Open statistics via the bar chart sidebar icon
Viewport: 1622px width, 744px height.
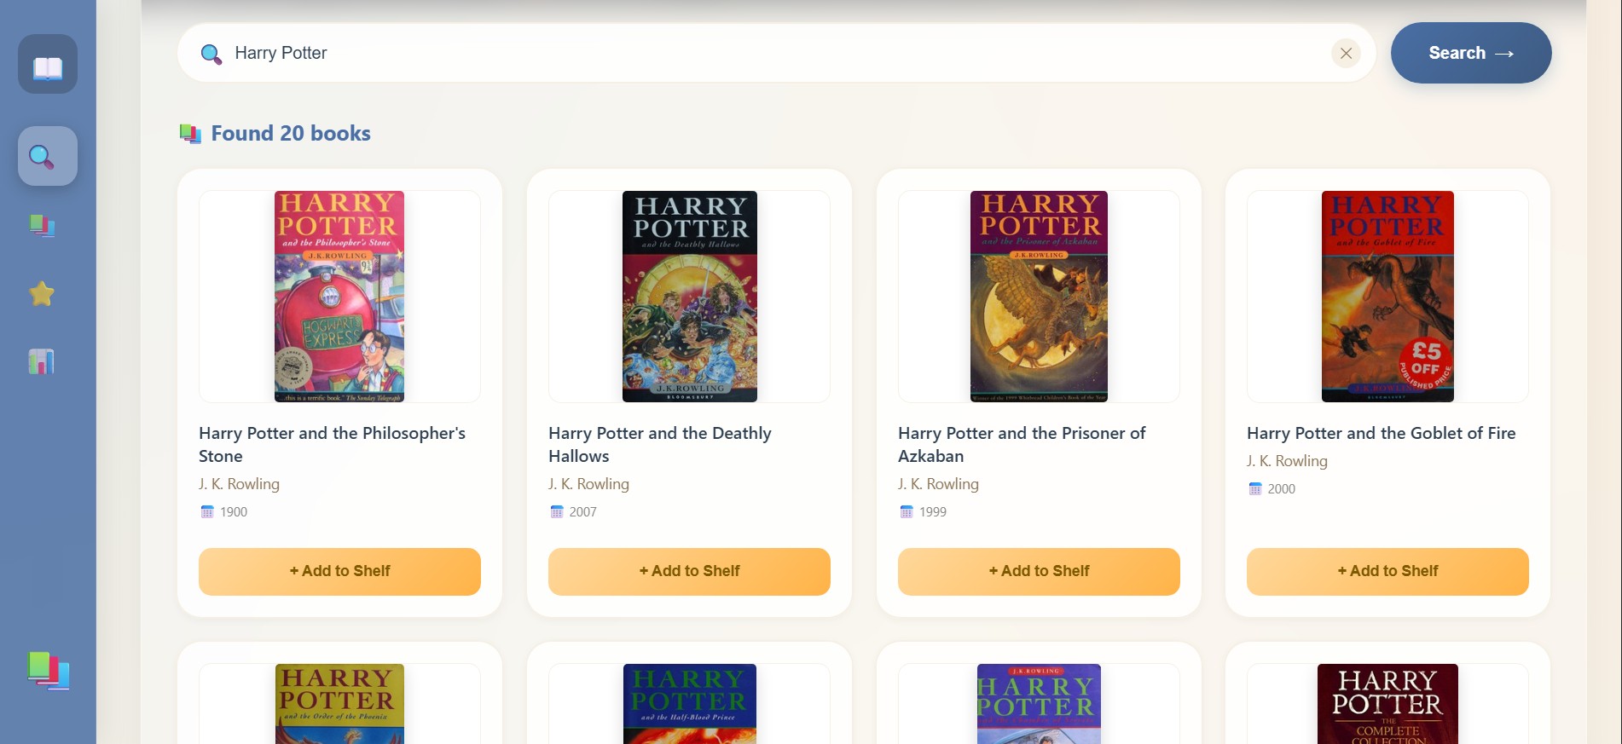(42, 362)
